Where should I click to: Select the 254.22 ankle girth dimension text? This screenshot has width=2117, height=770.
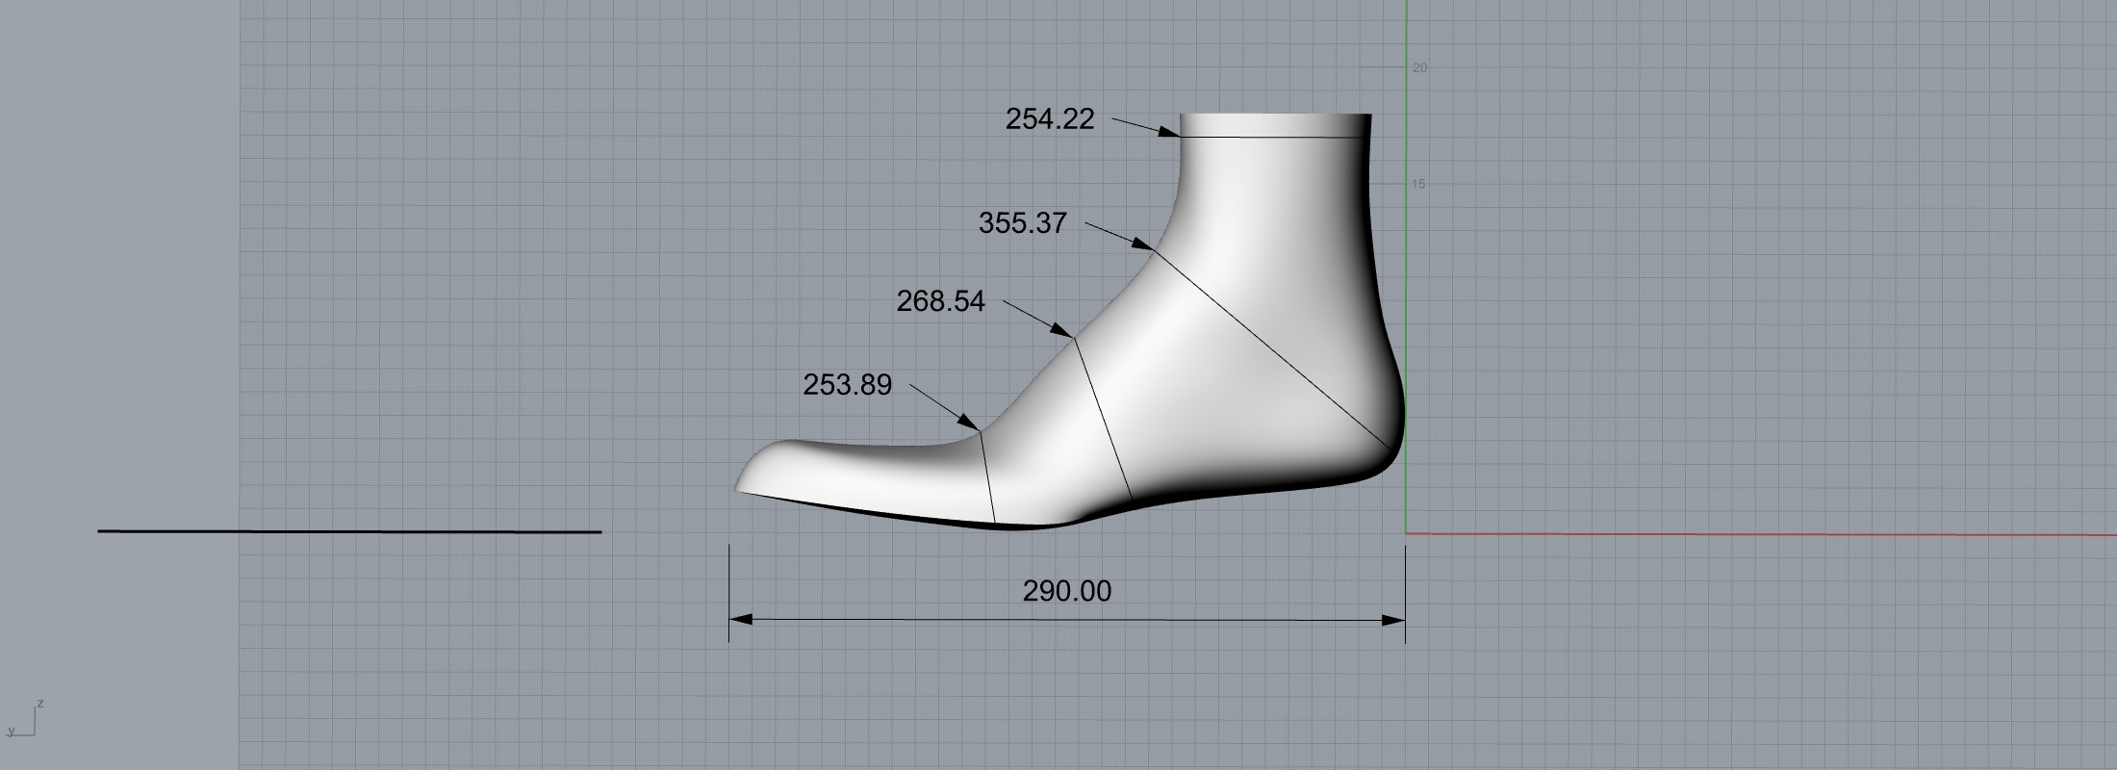[1050, 119]
